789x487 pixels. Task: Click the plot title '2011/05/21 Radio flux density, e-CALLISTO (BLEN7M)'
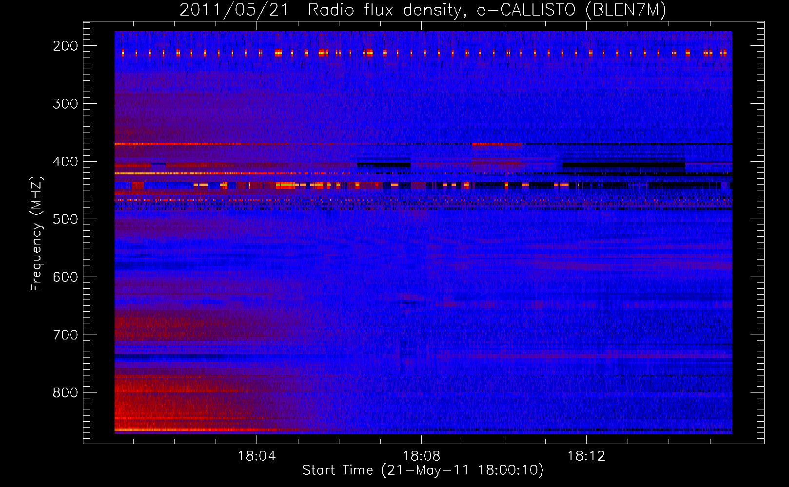[422, 10]
